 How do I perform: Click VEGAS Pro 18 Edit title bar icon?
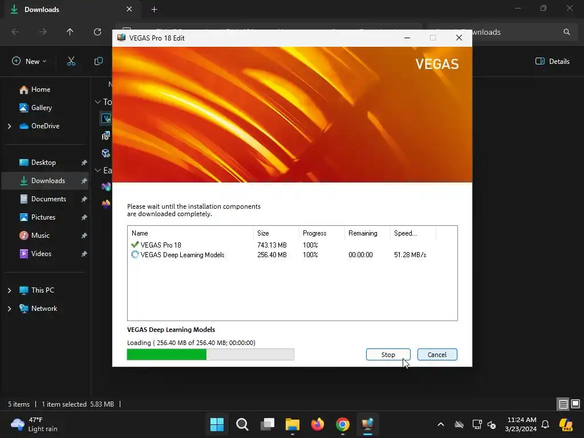[x=121, y=38]
